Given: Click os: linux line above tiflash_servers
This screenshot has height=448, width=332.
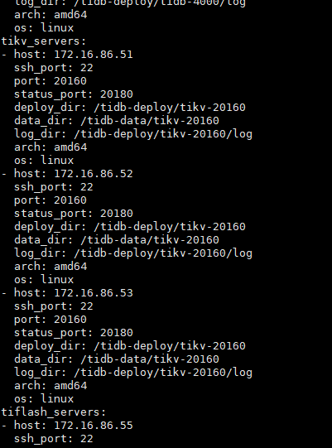Looking at the screenshot, I should [44, 398].
